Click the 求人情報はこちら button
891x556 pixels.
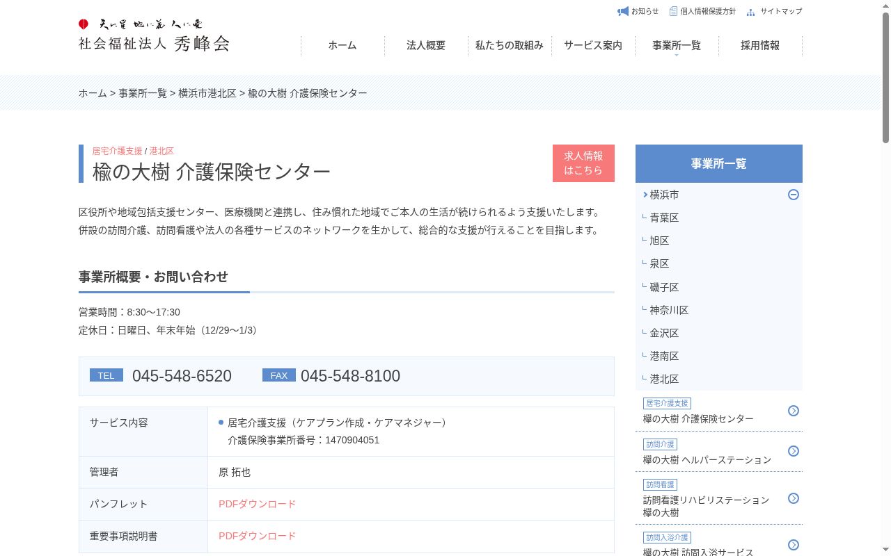pos(583,163)
